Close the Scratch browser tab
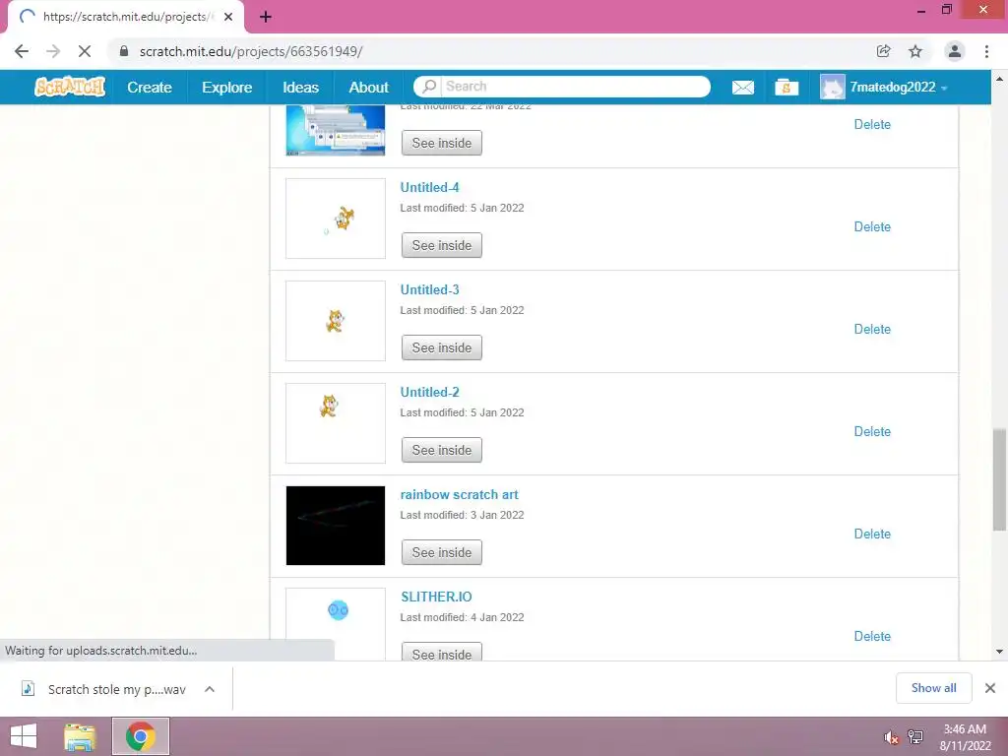This screenshot has width=1008, height=756. [x=228, y=17]
